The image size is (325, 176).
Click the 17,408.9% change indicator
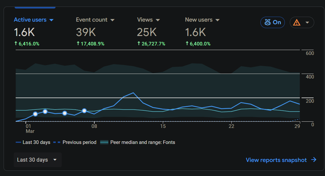tap(90, 44)
